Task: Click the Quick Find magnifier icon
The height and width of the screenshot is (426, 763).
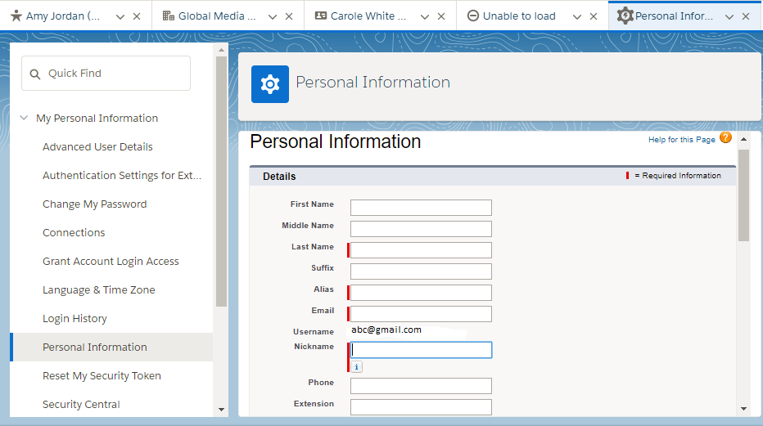Action: point(35,74)
